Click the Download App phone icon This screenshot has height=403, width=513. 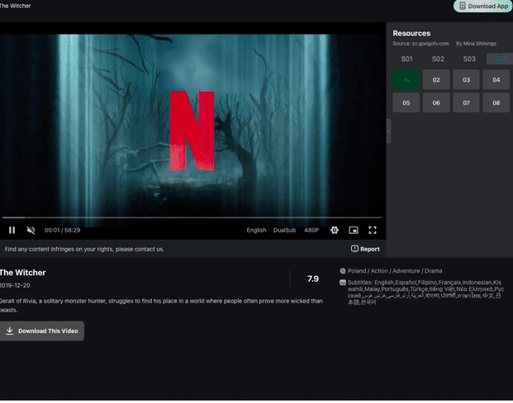point(461,6)
